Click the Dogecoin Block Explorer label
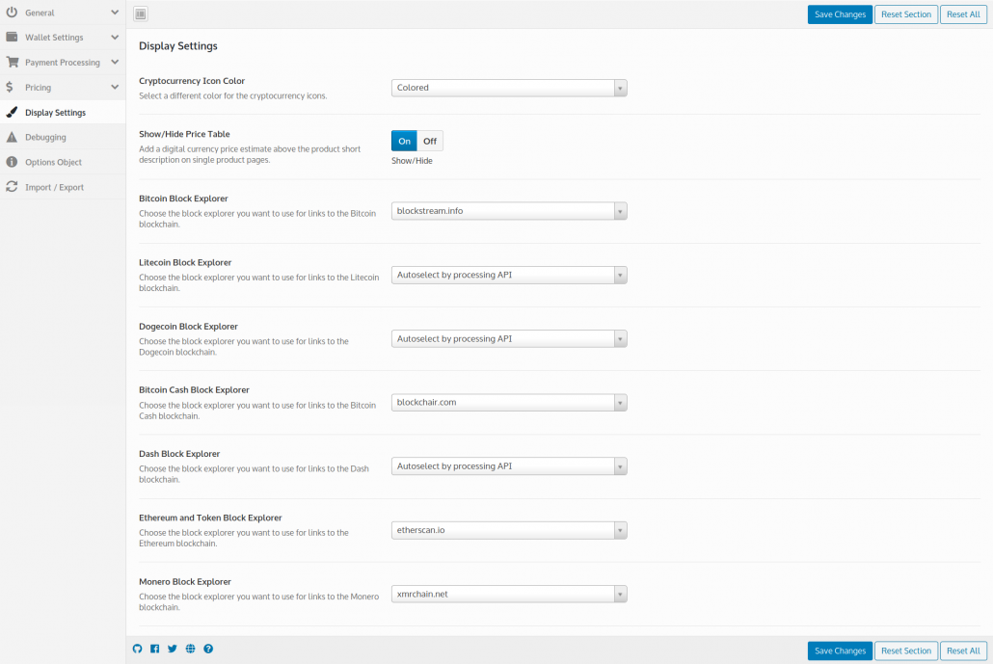 pos(188,326)
